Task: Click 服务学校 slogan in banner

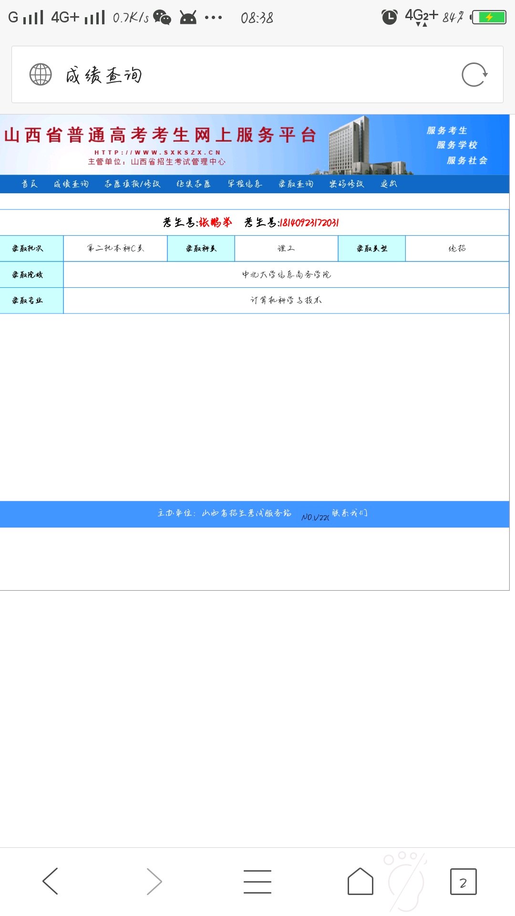Action: coord(457,145)
